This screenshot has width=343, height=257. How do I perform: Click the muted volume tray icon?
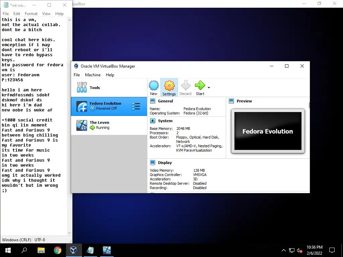coord(300,250)
